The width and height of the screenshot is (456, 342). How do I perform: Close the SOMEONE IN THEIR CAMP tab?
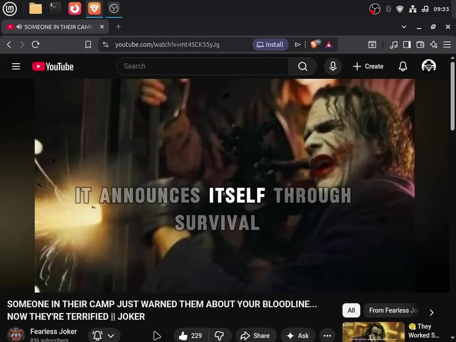click(102, 27)
